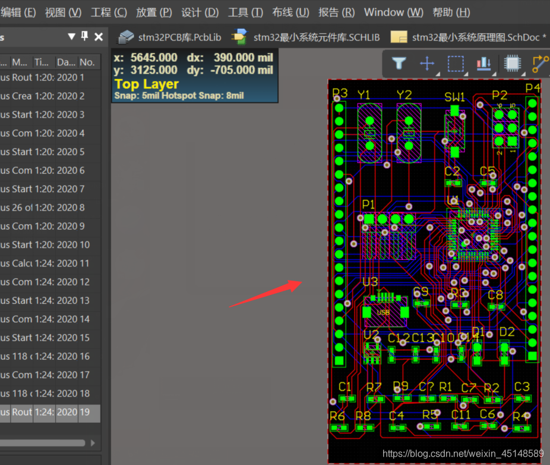Open the Messages panel dropdown arrow
Screen dimensions: 550x465
tap(72, 37)
